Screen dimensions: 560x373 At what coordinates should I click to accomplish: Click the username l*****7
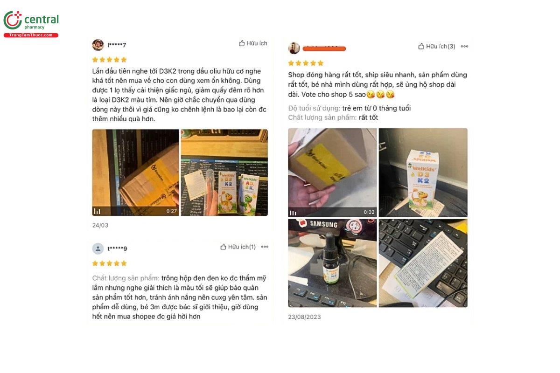117,45
